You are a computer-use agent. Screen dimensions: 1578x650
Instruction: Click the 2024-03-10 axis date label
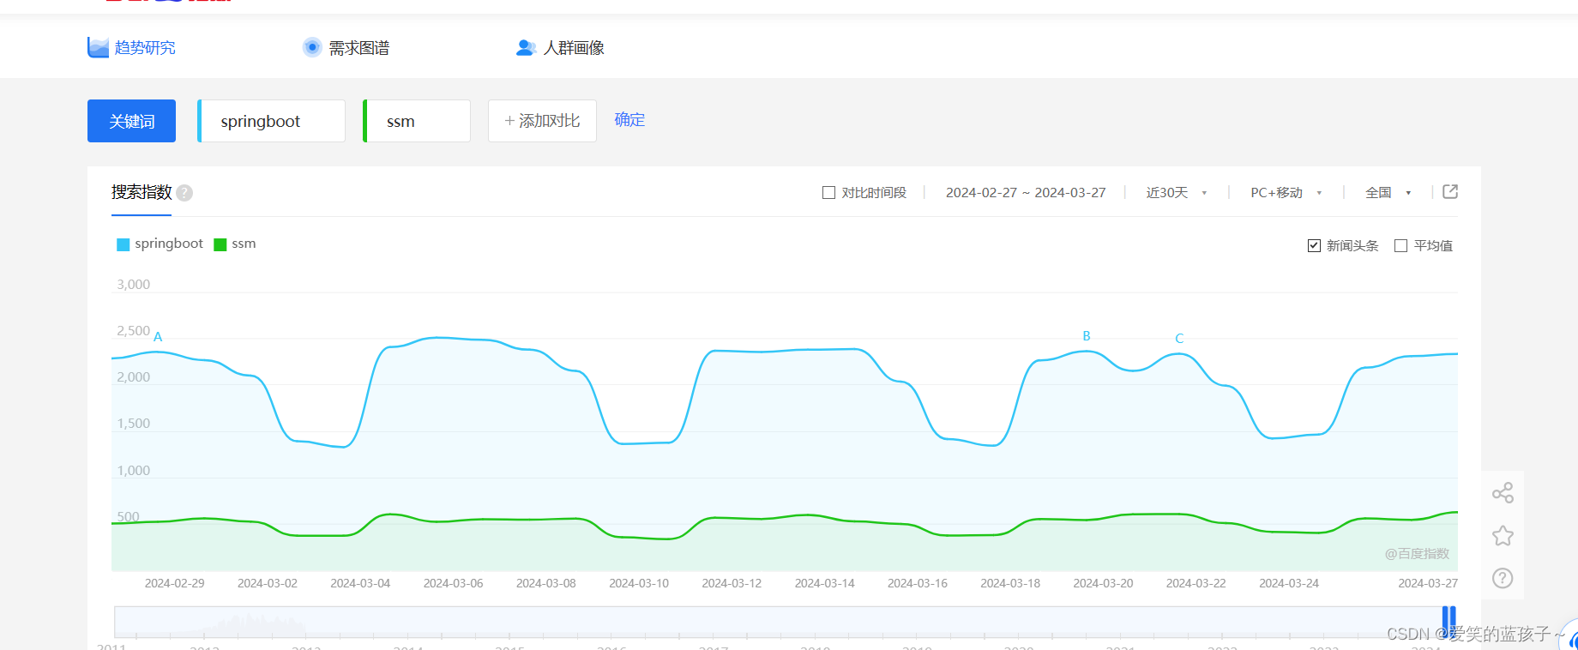639,583
